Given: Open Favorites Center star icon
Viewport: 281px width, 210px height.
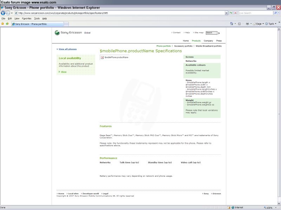Looking at the screenshot, I should coord(2,23).
